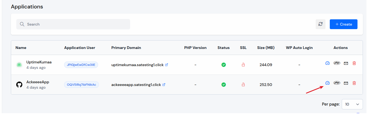367x114 pixels.
Task: Click the refresh applications button
Action: [321, 24]
